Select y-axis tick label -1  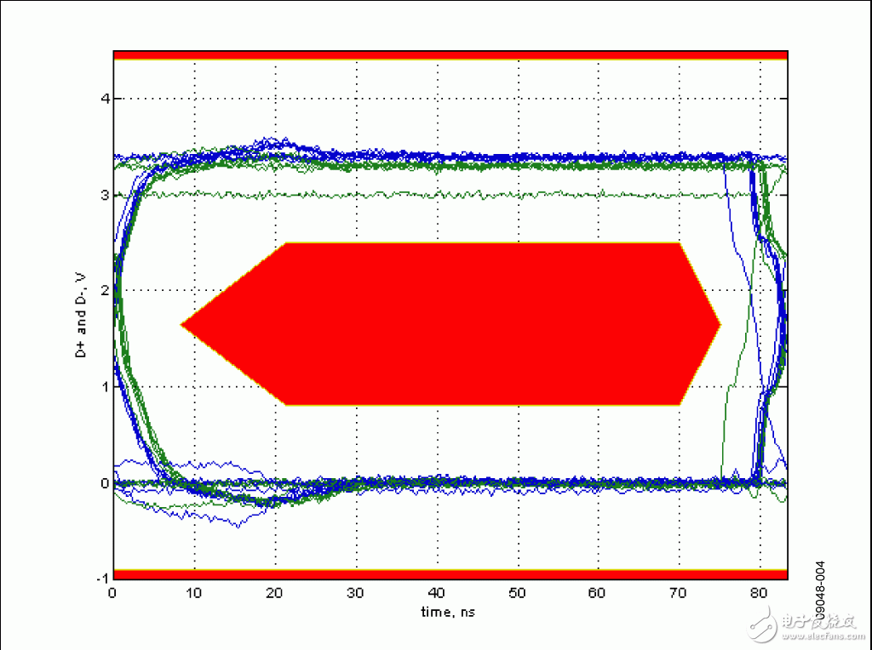tap(100, 579)
